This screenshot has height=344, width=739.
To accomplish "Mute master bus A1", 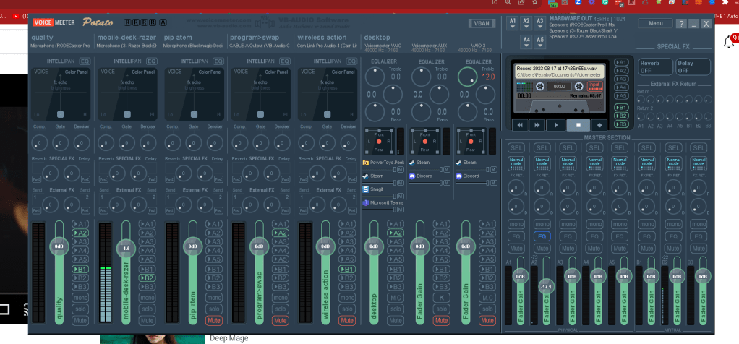I will [x=516, y=248].
